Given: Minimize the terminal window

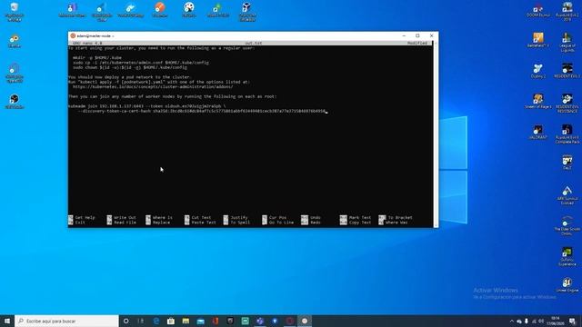Looking at the screenshot, I should click(404, 36).
